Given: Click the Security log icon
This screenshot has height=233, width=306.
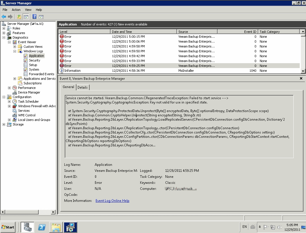Looking at the screenshot, I should [25, 60].
